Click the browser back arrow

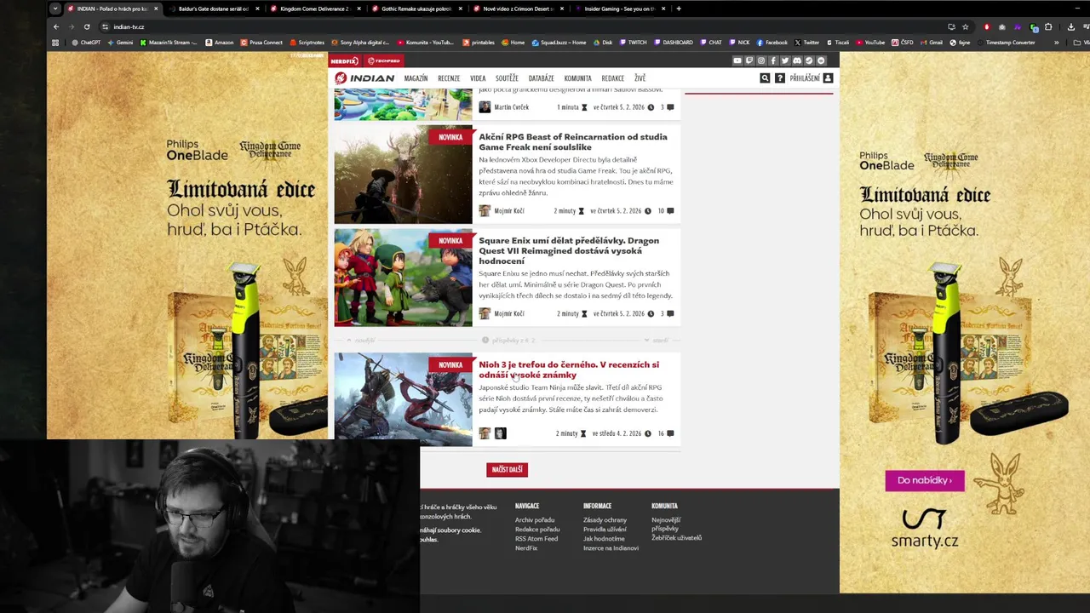tap(56, 26)
